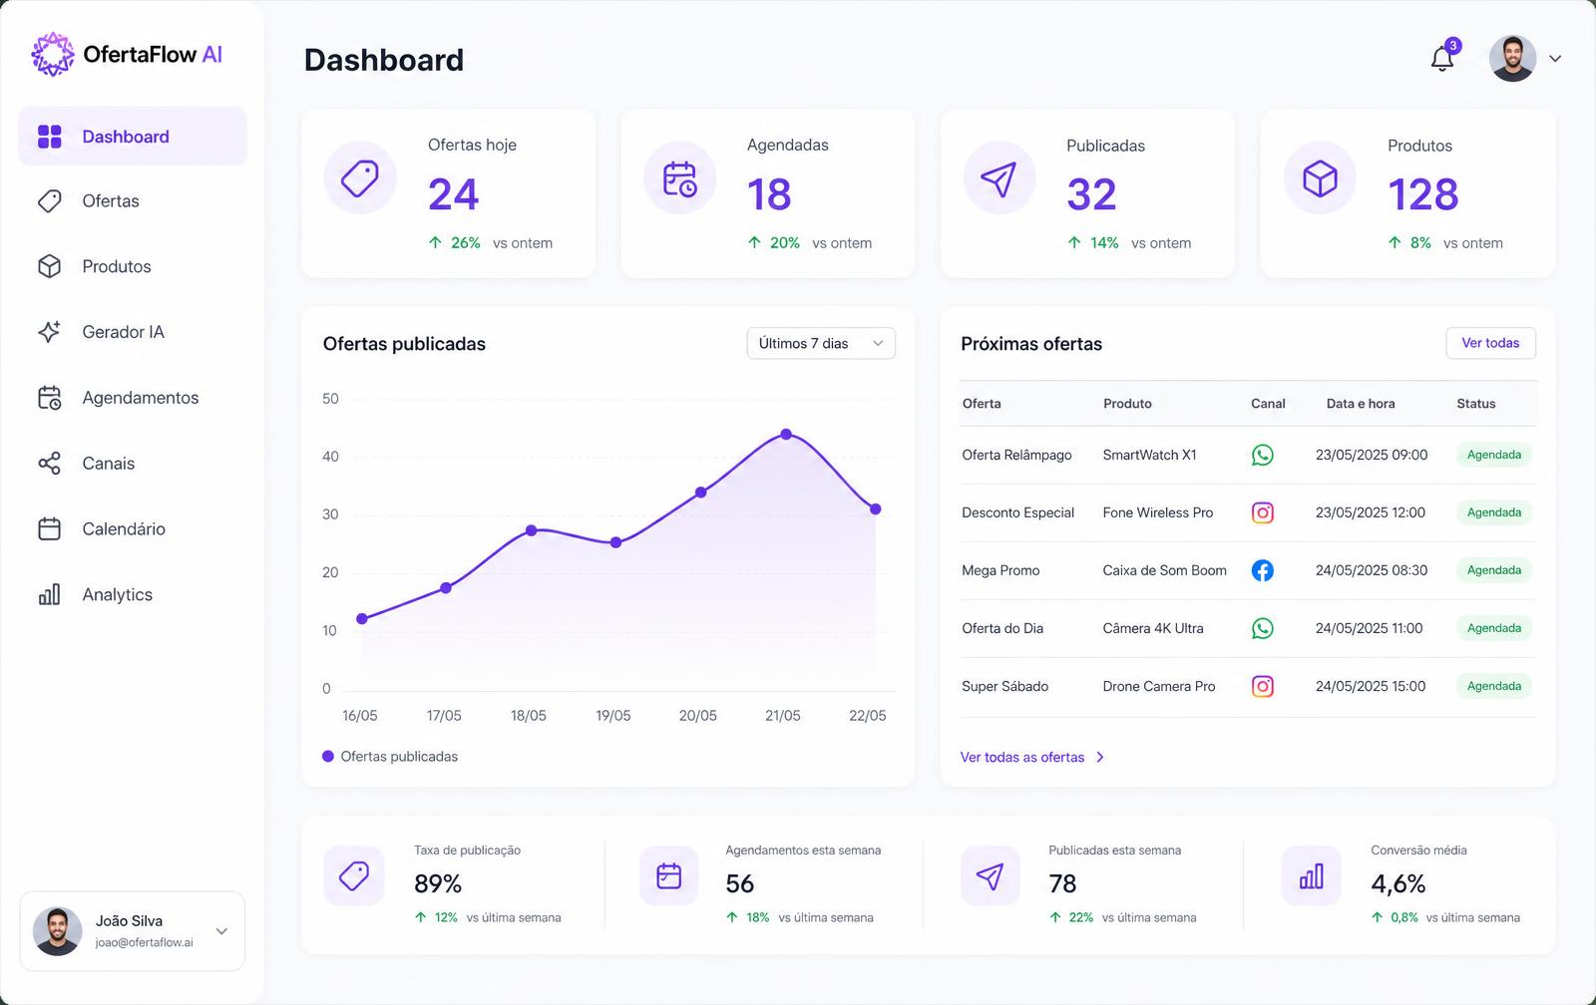Go to Dashboard in the sidebar

tap(133, 137)
